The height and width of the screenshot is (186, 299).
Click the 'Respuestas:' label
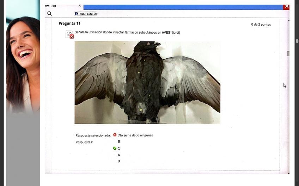[84, 142]
